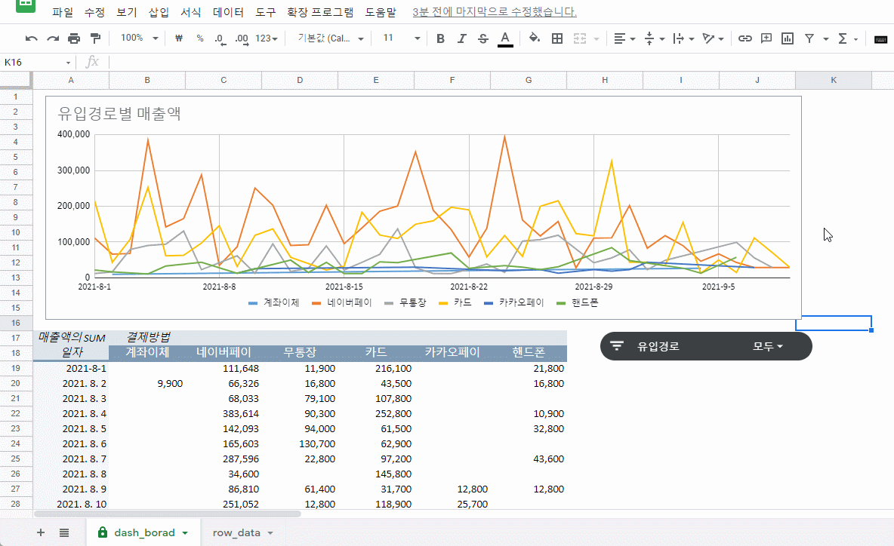Viewport: 894px width, 546px height.
Task: Open the 서식 menu
Action: pyautogui.click(x=190, y=12)
